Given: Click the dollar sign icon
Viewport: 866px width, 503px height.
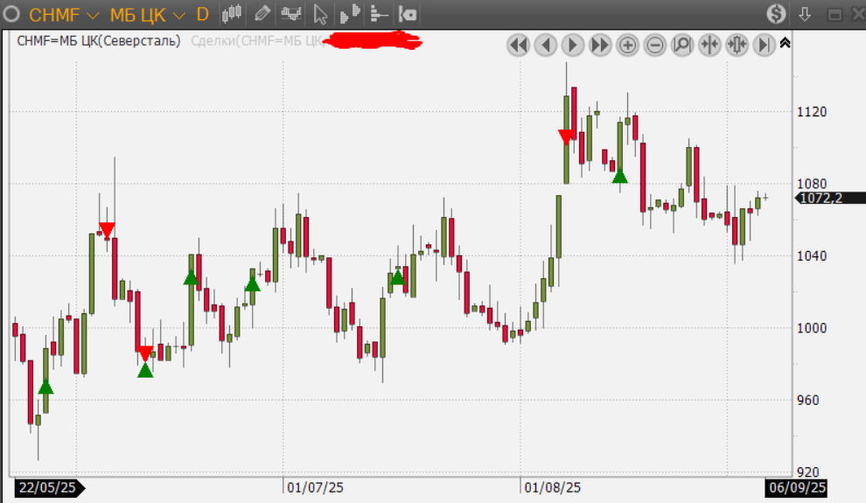Looking at the screenshot, I should [777, 14].
